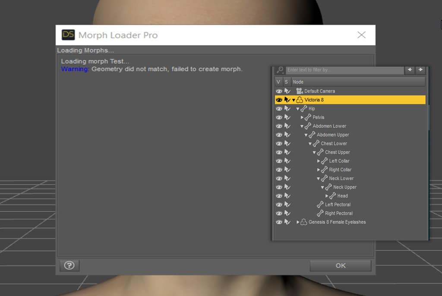Collapse the Victoria 8 node
Image resolution: width=442 pixels, height=296 pixels.
coord(294,100)
